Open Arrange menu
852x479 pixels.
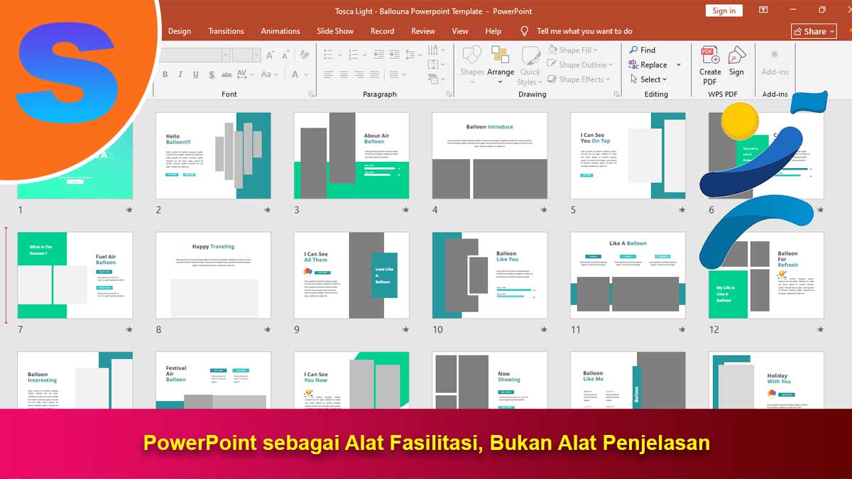pyautogui.click(x=501, y=65)
